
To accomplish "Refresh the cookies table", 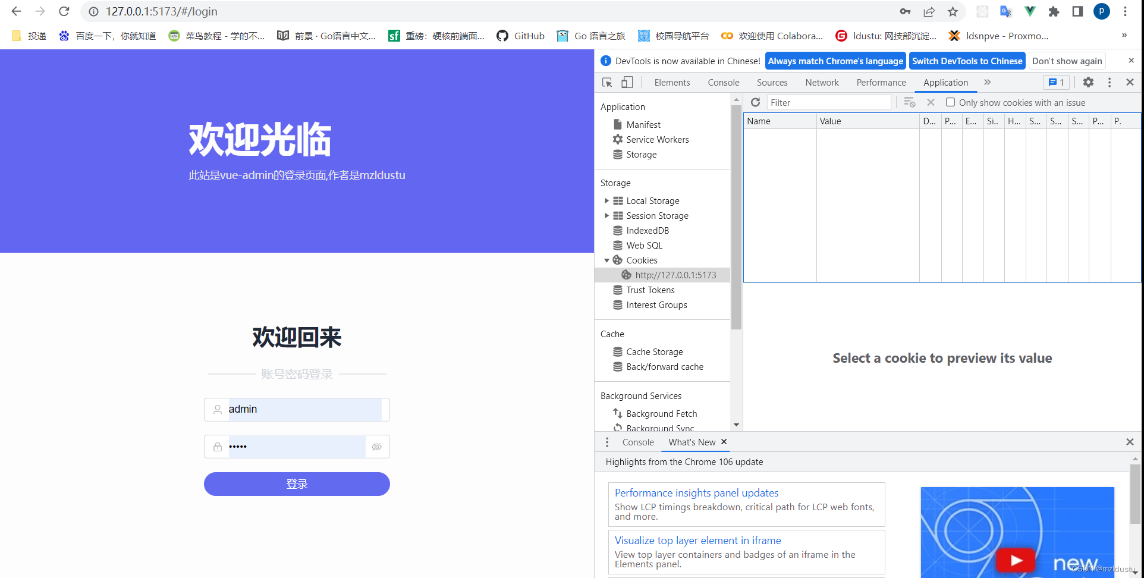I will tap(755, 102).
